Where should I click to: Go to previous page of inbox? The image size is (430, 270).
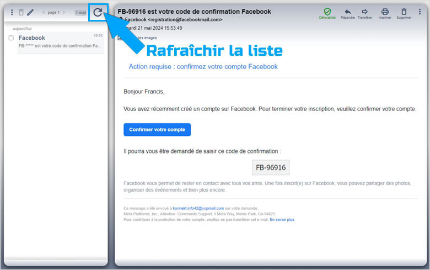click(44, 12)
